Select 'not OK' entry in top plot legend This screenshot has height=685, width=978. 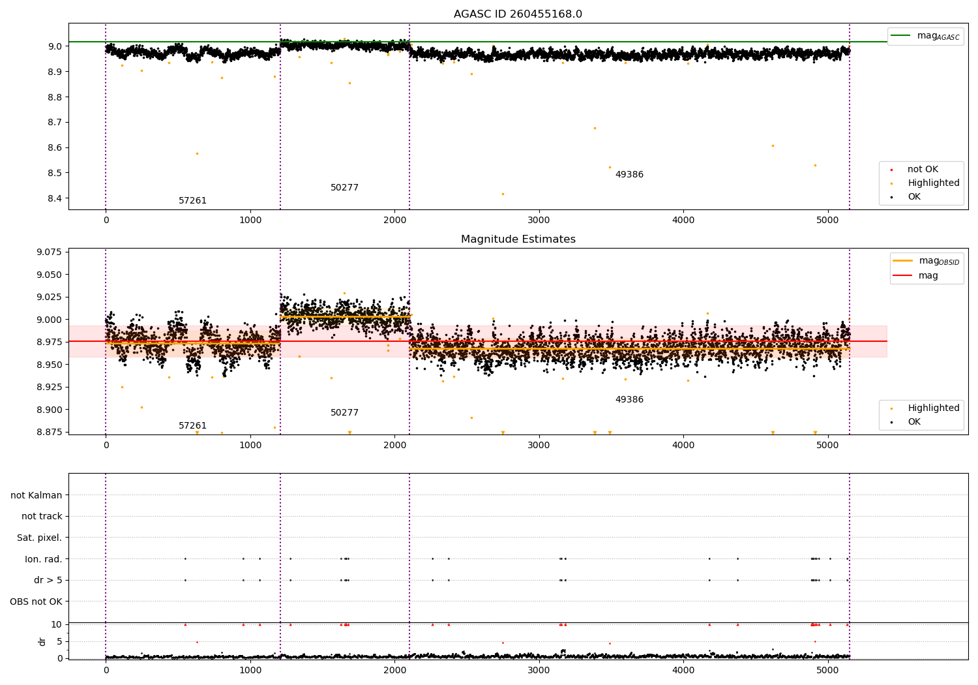[923, 170]
